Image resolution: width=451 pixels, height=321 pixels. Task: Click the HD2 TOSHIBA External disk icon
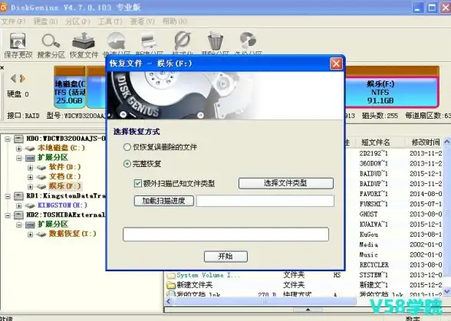point(18,215)
